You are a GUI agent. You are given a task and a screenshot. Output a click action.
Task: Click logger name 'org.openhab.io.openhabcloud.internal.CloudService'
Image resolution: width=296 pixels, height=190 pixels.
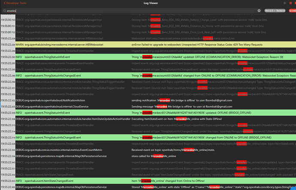pyautogui.click(x=57, y=107)
